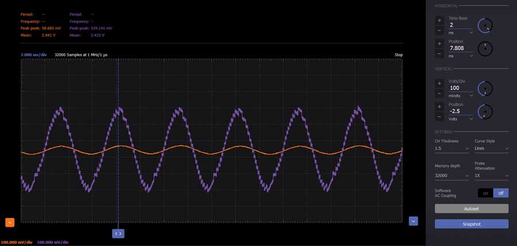Click minus button for Time Base
The width and height of the screenshot is (517, 246).
pyautogui.click(x=439, y=30)
